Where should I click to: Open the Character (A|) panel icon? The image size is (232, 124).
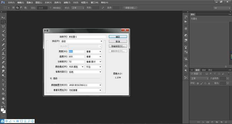[186, 66]
